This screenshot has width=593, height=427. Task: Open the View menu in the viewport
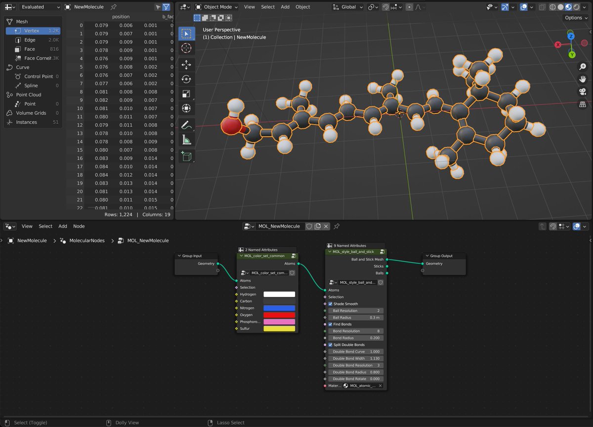pos(249,7)
